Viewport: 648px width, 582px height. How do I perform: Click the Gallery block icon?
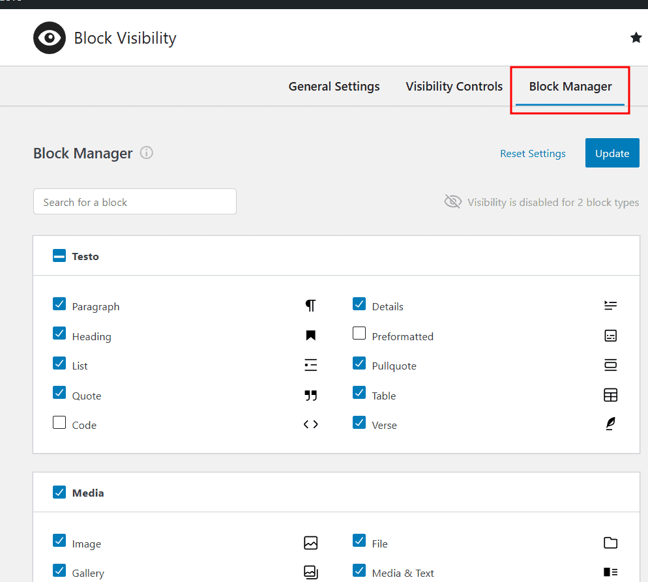pos(311,572)
